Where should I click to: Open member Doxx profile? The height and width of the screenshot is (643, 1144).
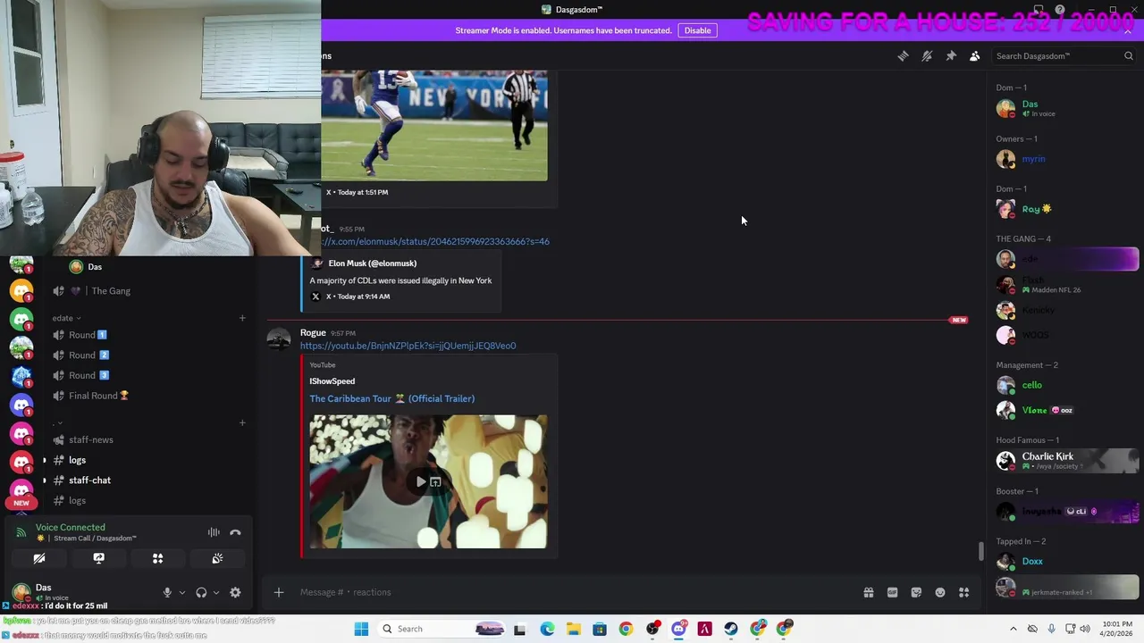click(1066, 561)
